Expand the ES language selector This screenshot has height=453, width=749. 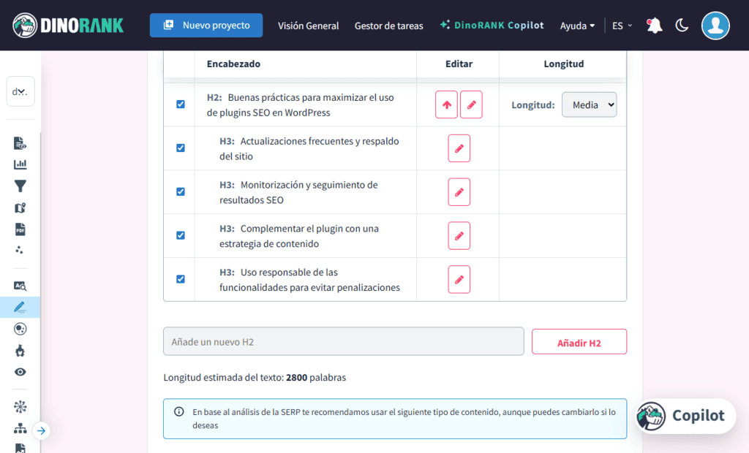point(621,25)
